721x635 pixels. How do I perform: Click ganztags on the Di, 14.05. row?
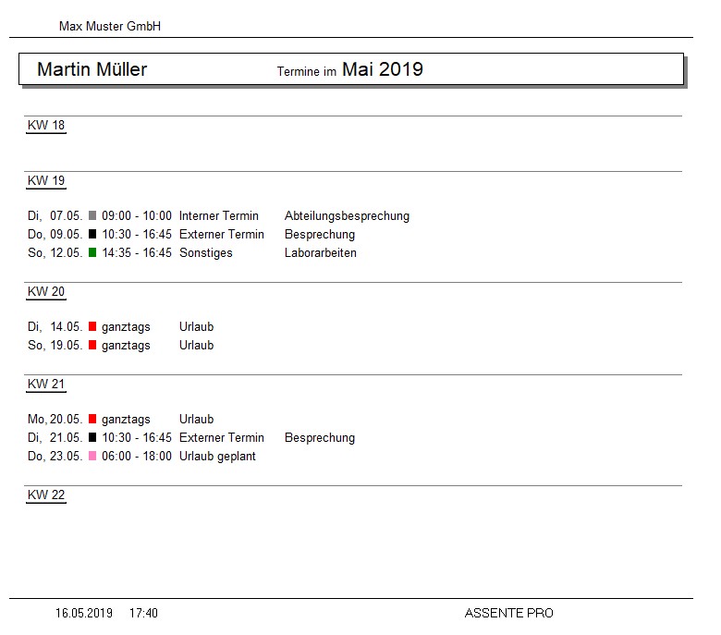pos(126,327)
